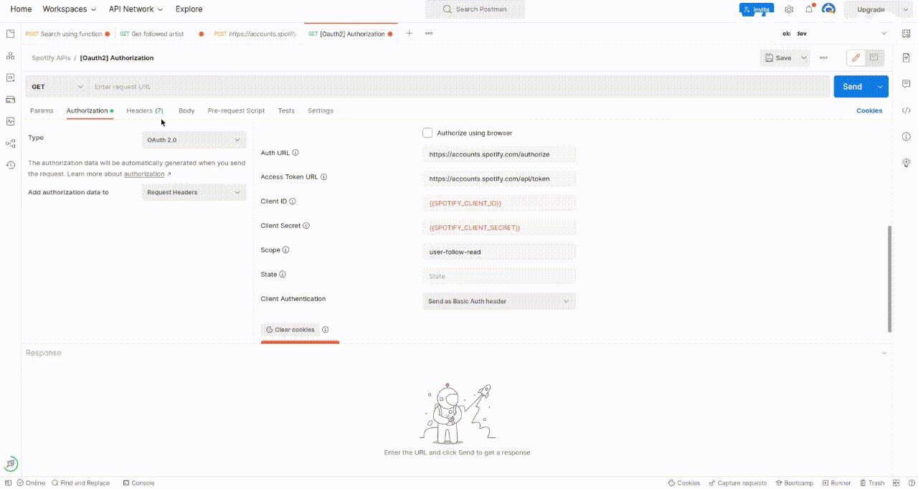Switch to the Pre-request Script tab
The height and width of the screenshot is (489, 918).
[x=236, y=110]
